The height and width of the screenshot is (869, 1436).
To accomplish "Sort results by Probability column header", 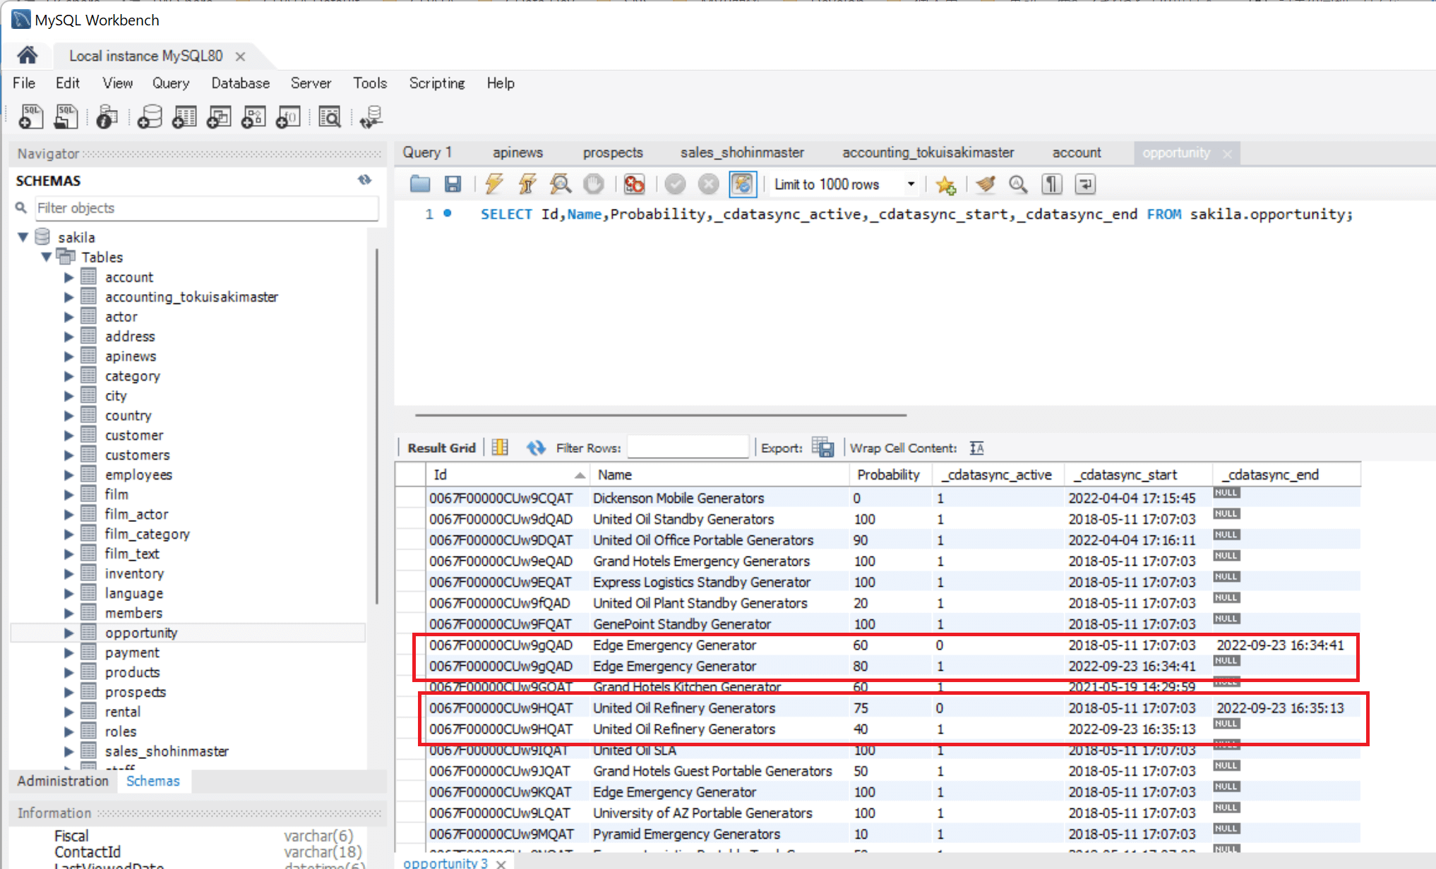I will [888, 475].
